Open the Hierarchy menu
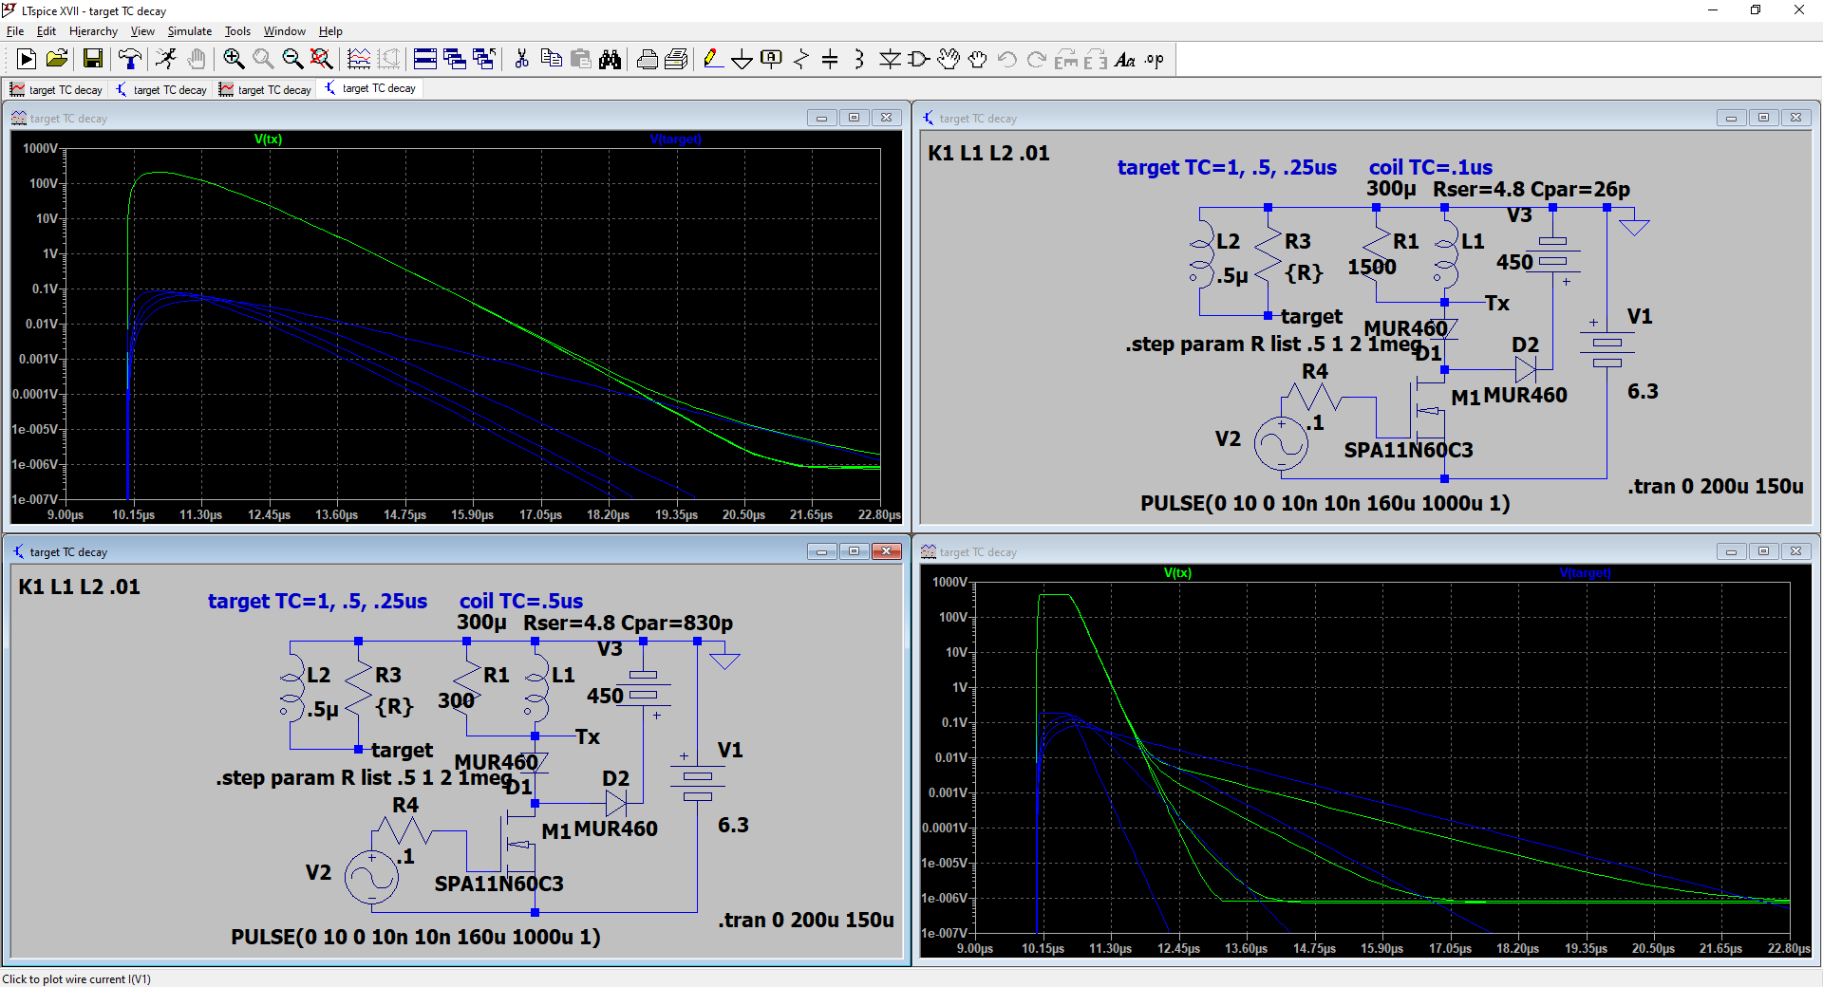This screenshot has width=1823, height=987. (93, 31)
